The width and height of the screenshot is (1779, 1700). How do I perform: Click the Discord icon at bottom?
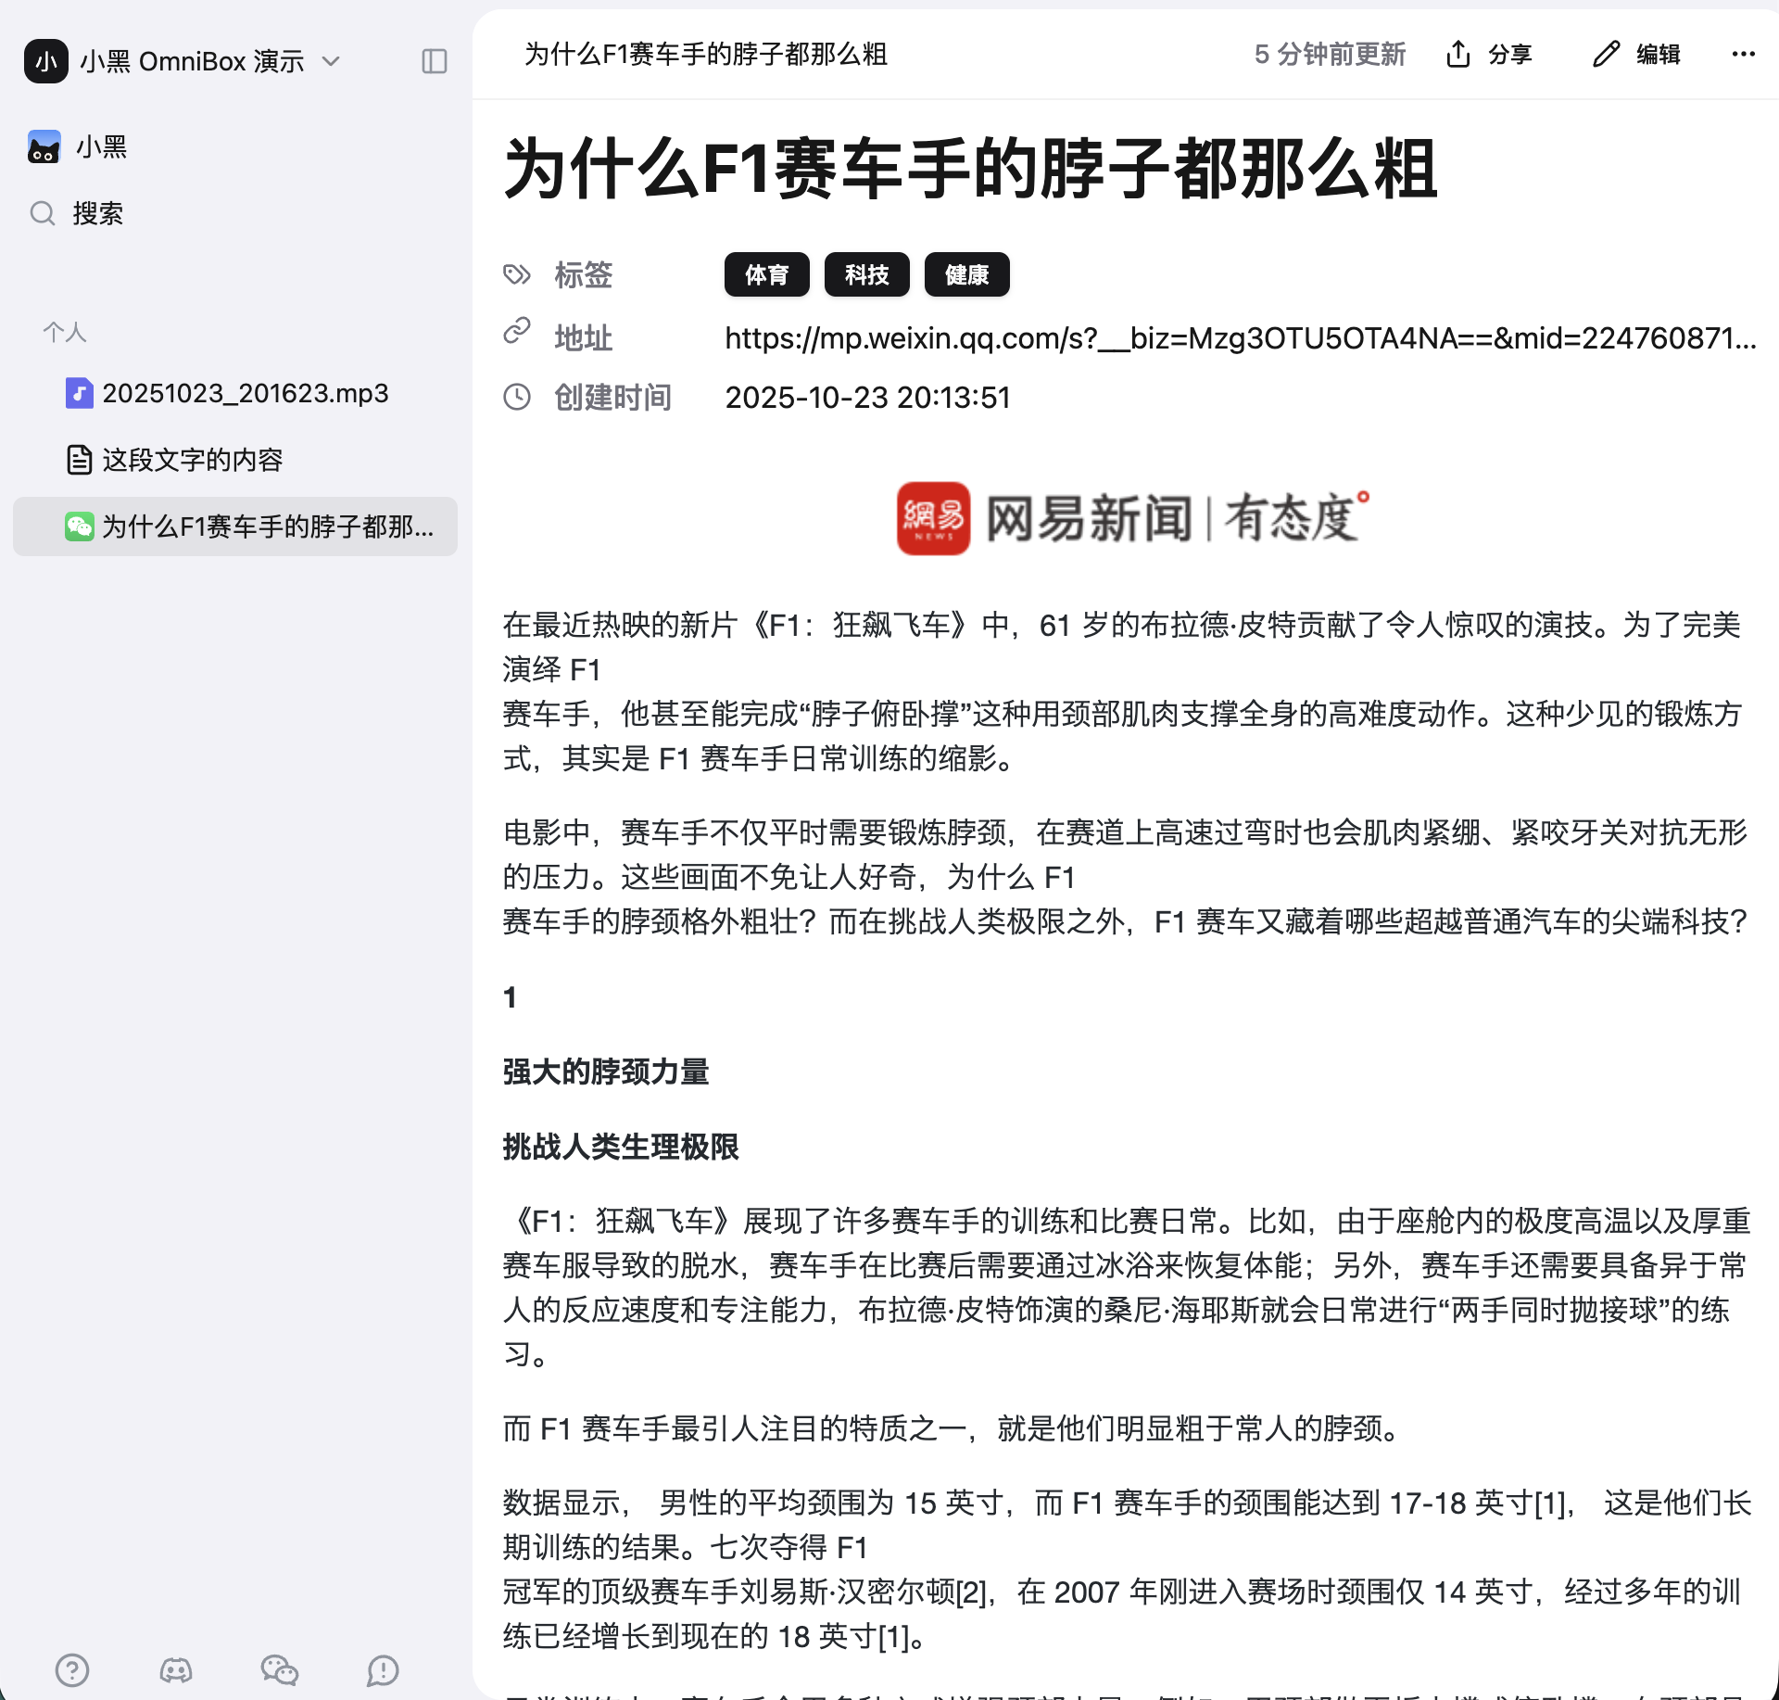(176, 1670)
